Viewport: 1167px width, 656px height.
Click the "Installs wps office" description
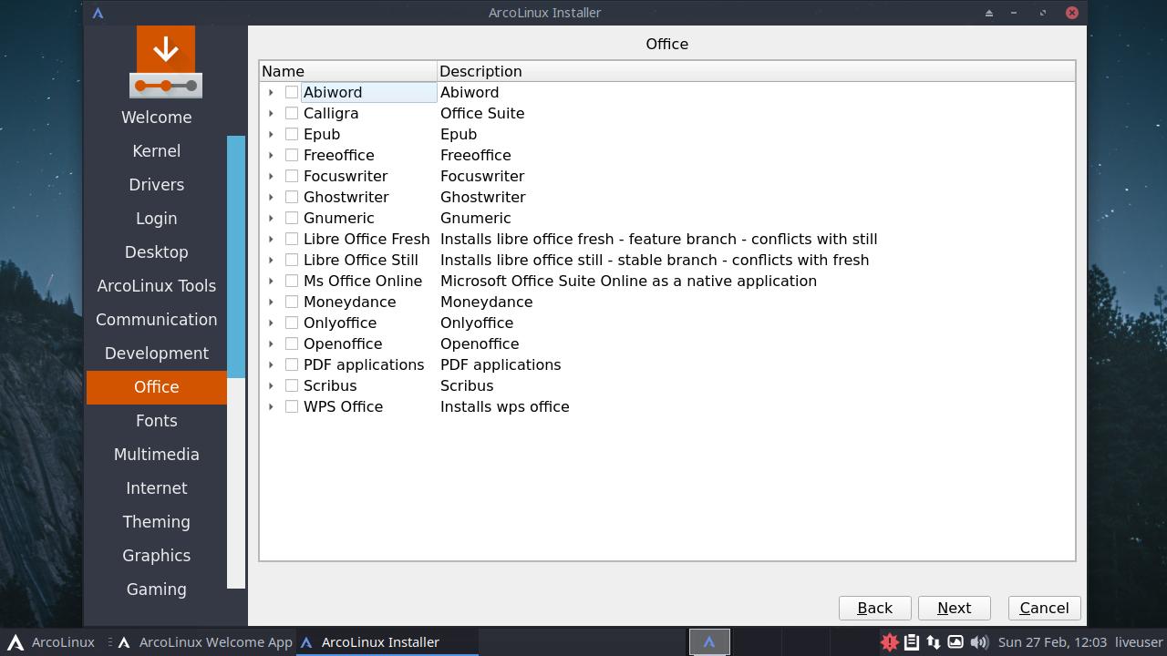(505, 406)
